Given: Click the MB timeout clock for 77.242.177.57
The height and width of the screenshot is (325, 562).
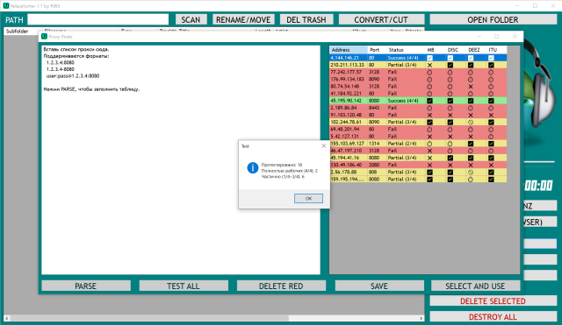Looking at the screenshot, I should click(x=429, y=72).
